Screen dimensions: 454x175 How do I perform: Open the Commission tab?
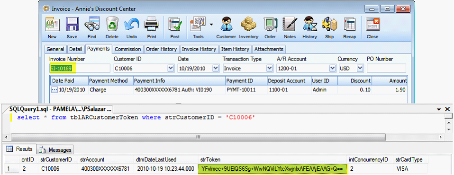127,49
